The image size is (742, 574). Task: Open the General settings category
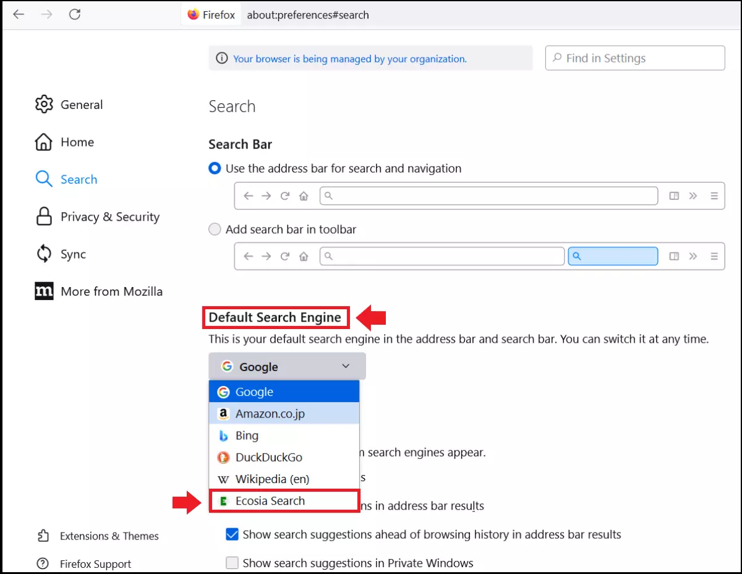(69, 105)
